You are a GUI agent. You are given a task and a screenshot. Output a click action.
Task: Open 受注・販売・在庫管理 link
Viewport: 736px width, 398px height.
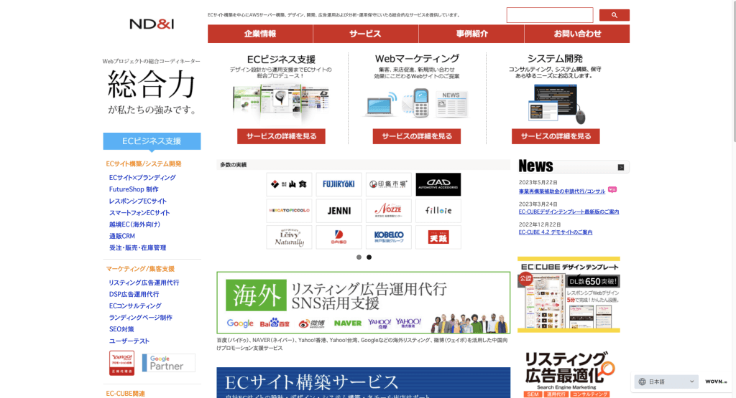click(x=137, y=247)
